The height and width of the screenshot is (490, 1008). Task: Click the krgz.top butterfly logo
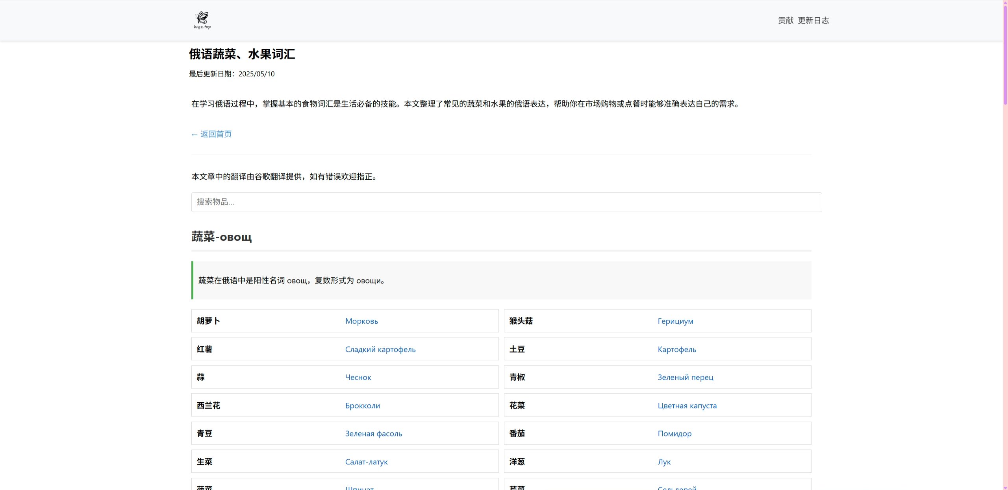point(202,20)
